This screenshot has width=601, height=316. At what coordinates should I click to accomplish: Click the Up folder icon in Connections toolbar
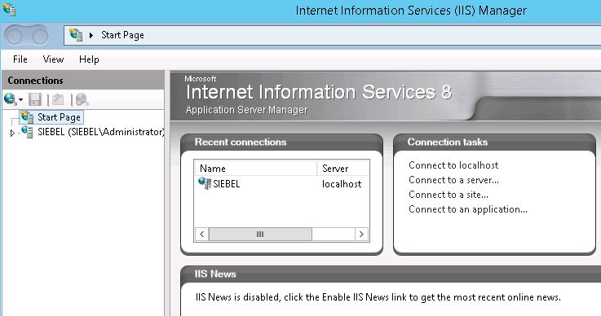(x=58, y=99)
